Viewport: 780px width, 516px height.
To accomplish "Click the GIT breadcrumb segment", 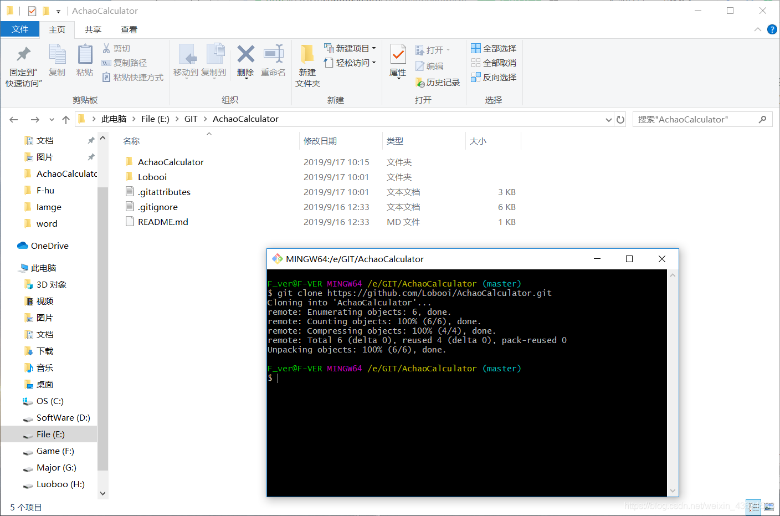I will pos(191,119).
